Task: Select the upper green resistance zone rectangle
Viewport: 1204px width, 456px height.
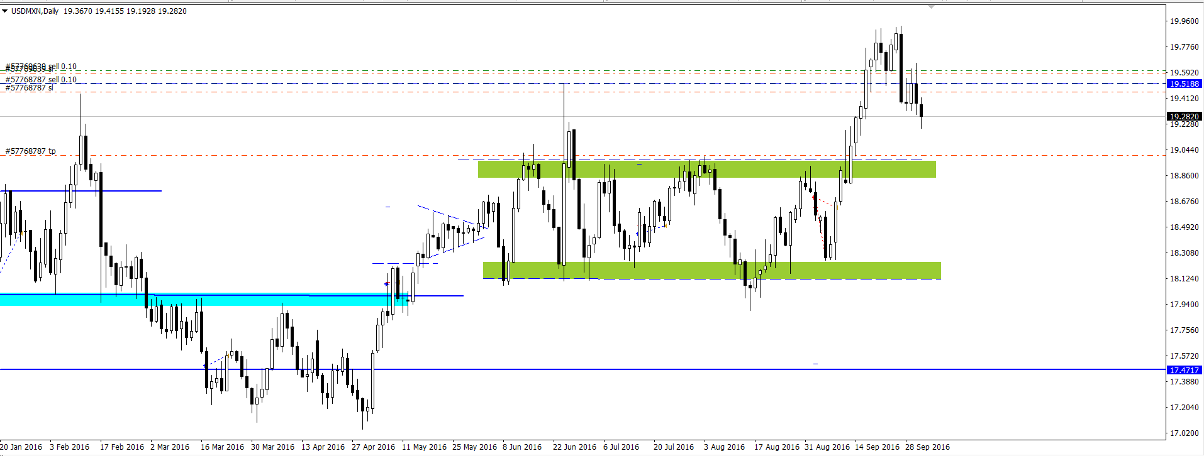Action: click(x=707, y=170)
